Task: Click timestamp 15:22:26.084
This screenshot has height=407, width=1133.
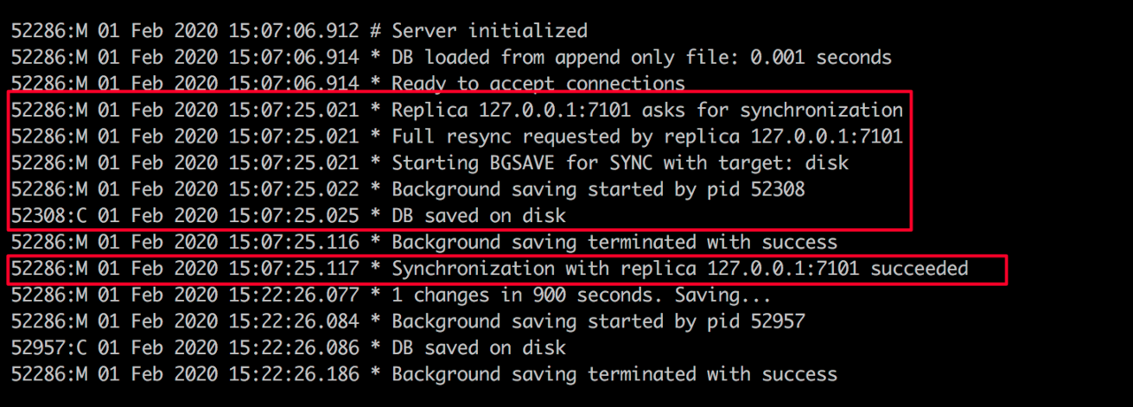Action: pyautogui.click(x=294, y=322)
